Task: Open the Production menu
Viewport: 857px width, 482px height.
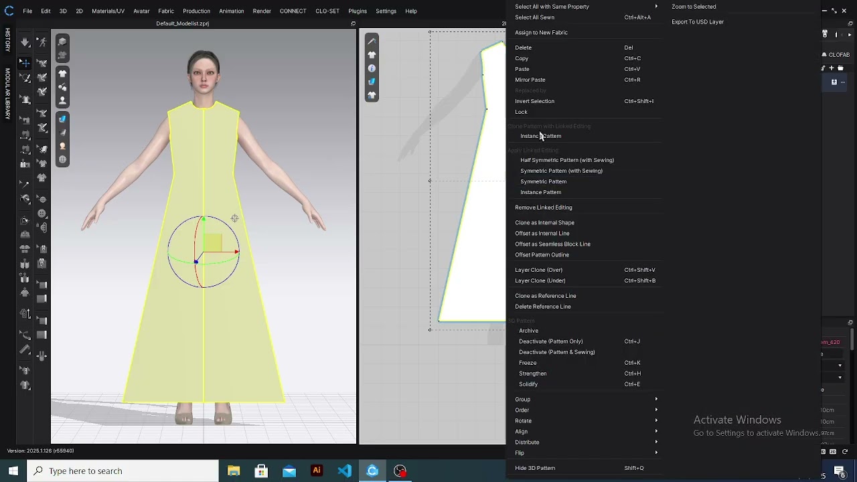Action: coord(196,11)
